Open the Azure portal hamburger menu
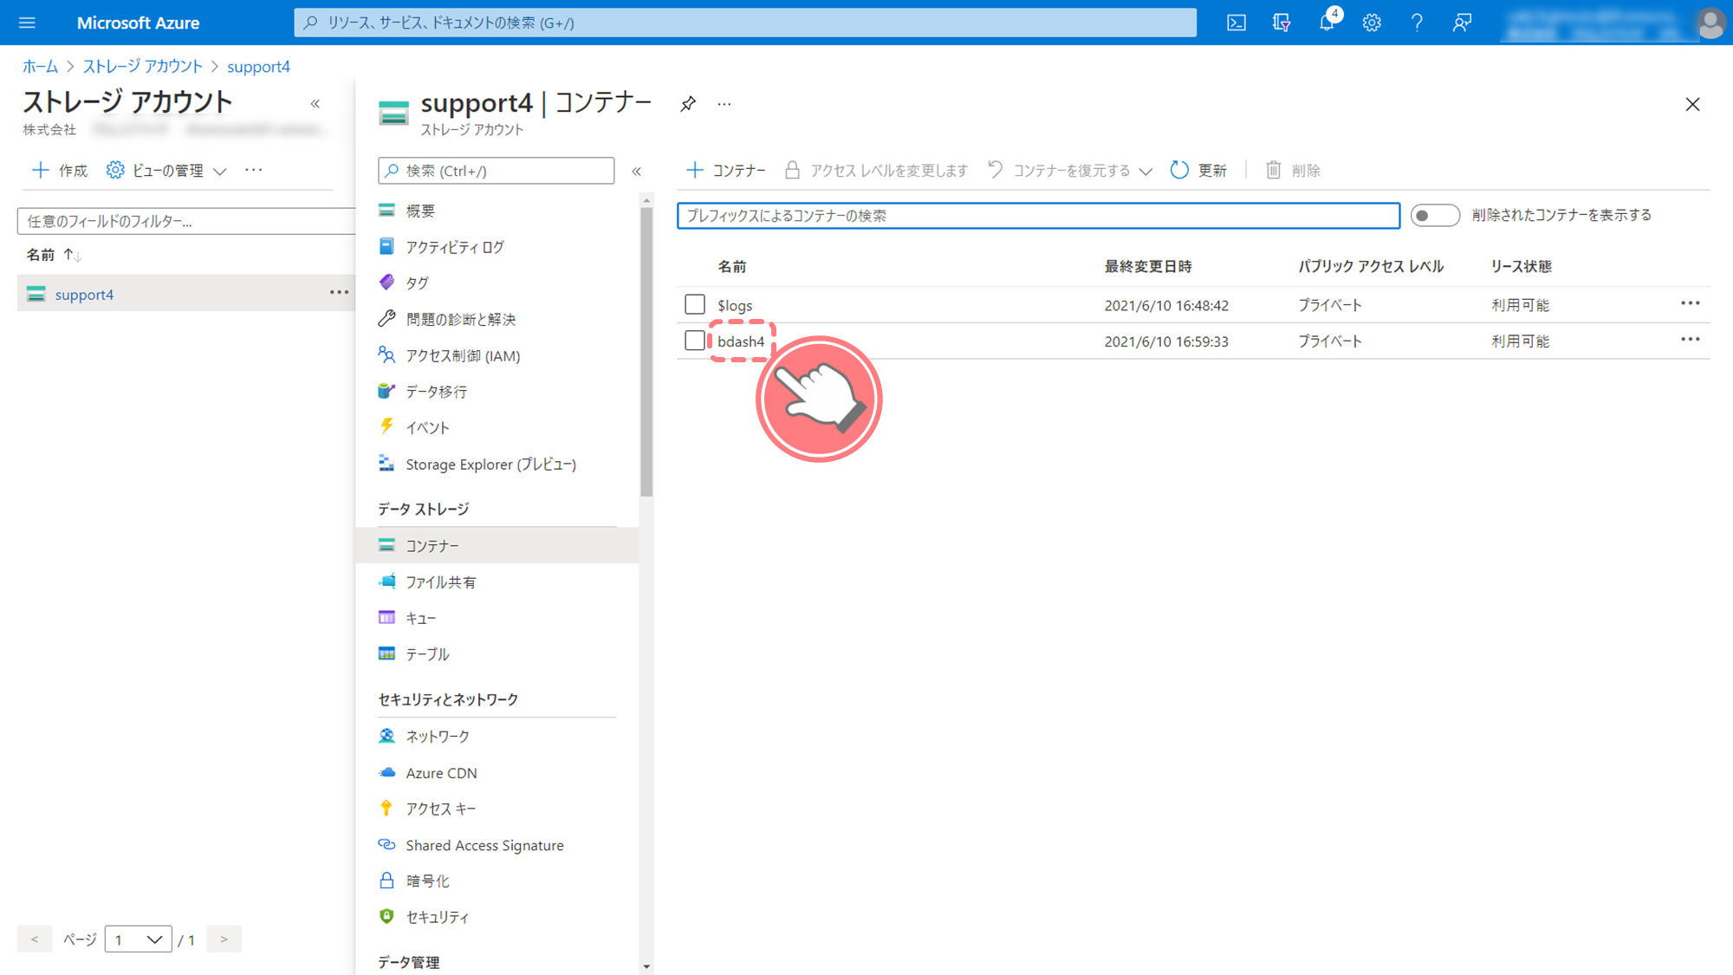 click(27, 23)
